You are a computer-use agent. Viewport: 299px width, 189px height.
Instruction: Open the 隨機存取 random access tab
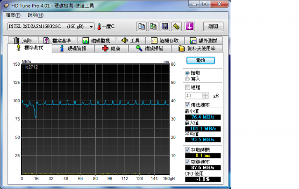165,41
